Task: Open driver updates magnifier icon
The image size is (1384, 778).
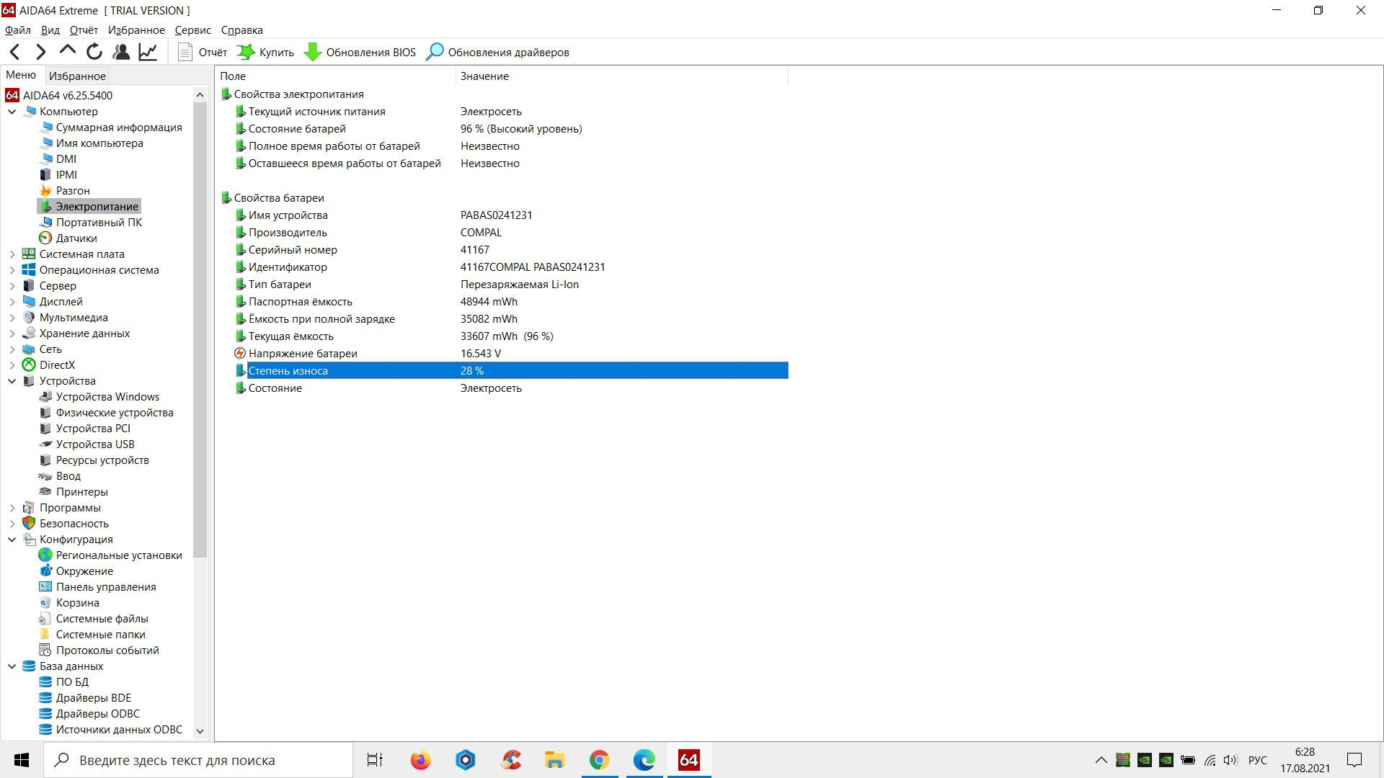Action: coord(435,52)
